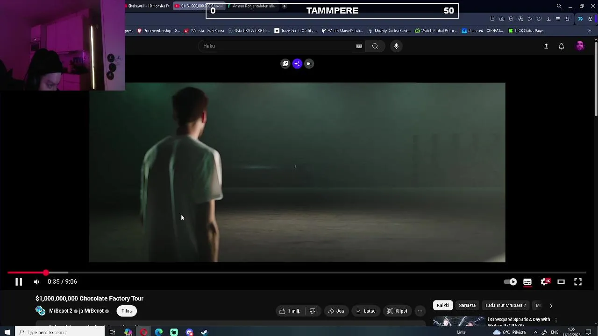
Task: Open TVkaista - Sub Suora bookmark
Action: (x=204, y=31)
